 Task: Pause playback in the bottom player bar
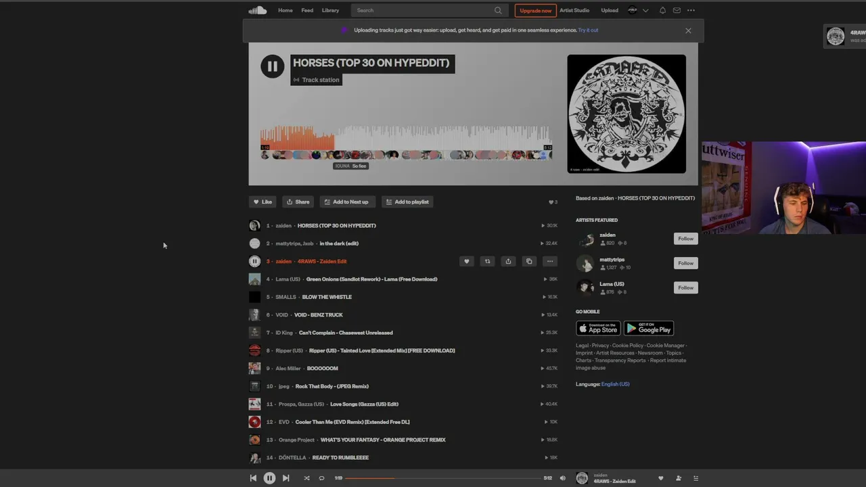pyautogui.click(x=269, y=478)
